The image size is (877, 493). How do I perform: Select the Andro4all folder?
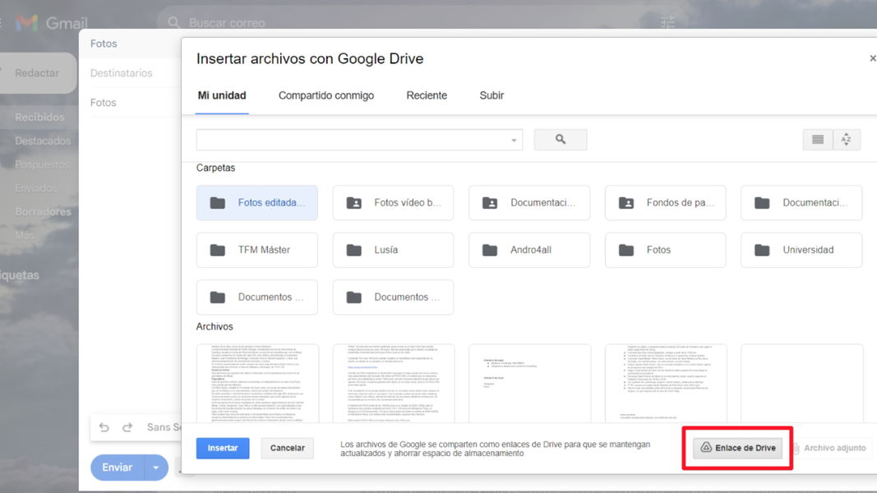coord(529,250)
